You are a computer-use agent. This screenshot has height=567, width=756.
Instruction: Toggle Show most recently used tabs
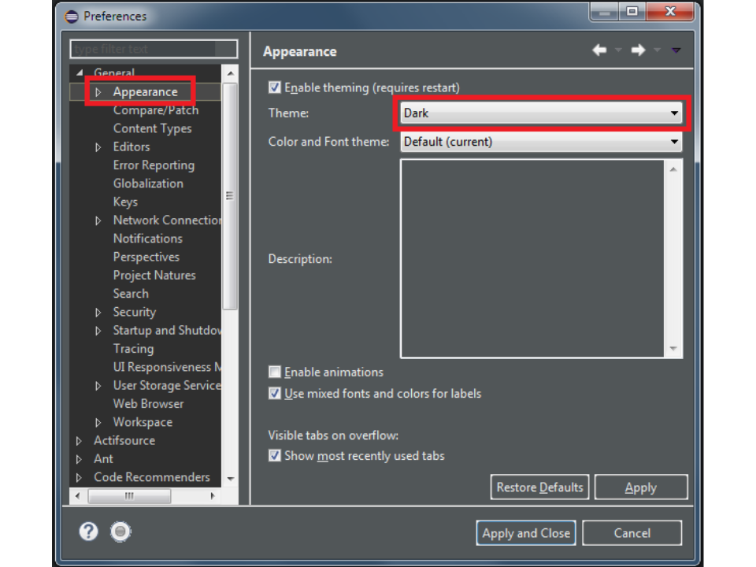275,455
